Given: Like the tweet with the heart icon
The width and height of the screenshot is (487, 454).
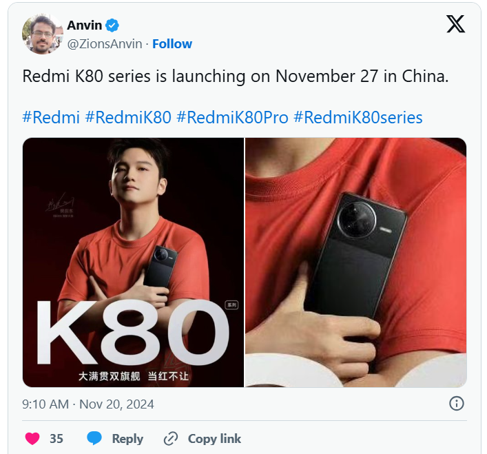Looking at the screenshot, I should click(32, 438).
